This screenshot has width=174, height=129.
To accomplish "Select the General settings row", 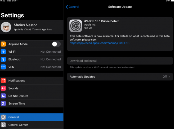I will click(32, 117).
